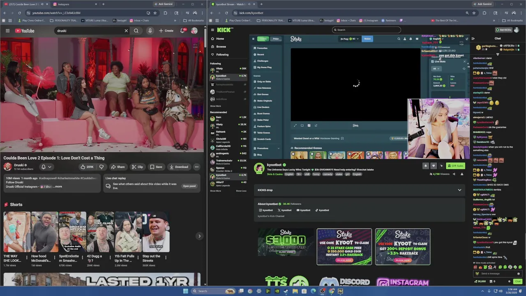This screenshot has height=296, width=526.
Task: Expand the video description with more
Action: (x=58, y=187)
